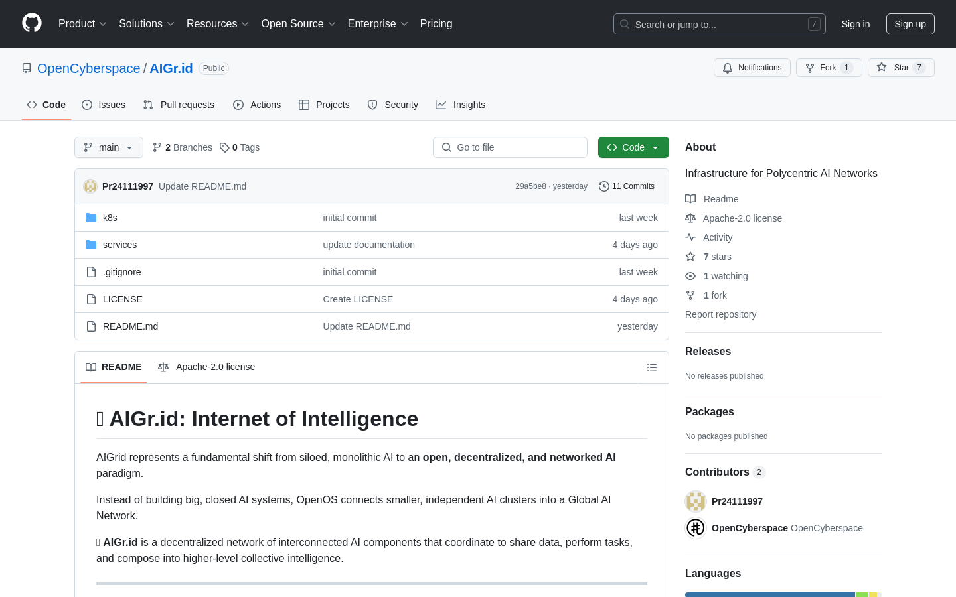Switch to the Insights tab
Viewport: 956px width, 597px height.
pyautogui.click(x=461, y=105)
